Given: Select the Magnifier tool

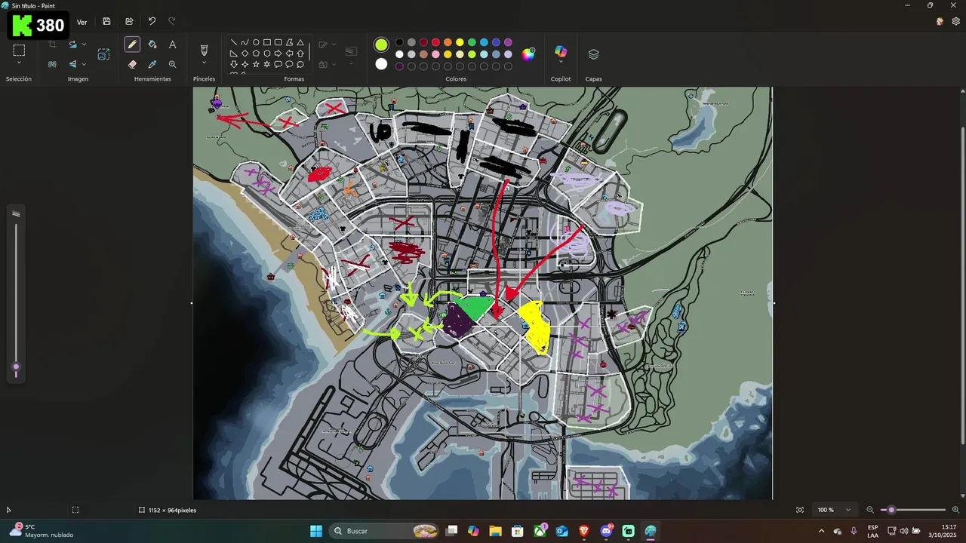Looking at the screenshot, I should [x=173, y=64].
